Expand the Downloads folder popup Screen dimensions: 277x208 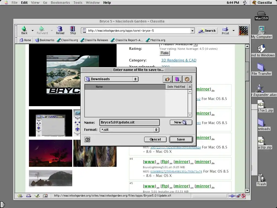click(x=111, y=79)
